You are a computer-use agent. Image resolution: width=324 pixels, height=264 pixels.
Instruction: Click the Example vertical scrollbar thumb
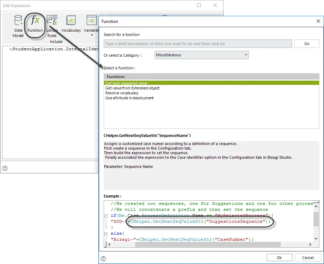[x=316, y=219]
